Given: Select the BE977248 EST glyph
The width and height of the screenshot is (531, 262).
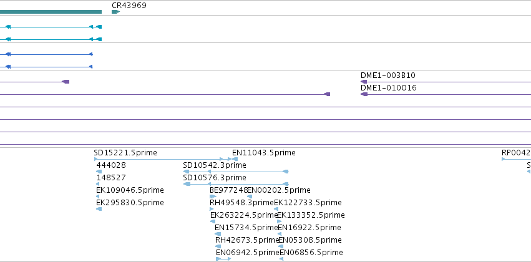Looking at the screenshot, I should (213, 196).
